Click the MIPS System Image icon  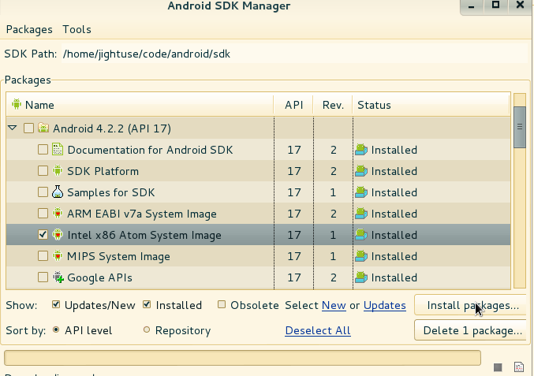point(58,256)
